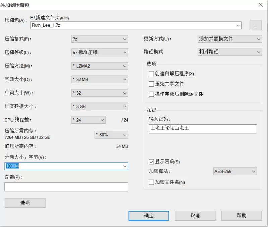Click the 帮助 button

point(242,216)
